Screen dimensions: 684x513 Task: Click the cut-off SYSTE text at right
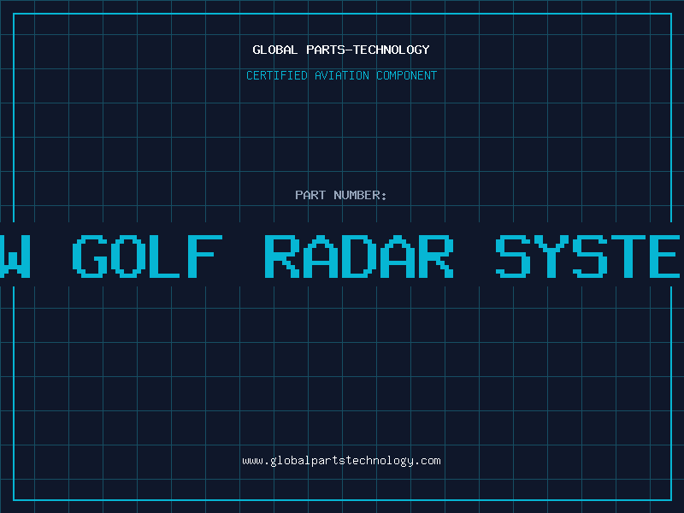click(x=590, y=256)
